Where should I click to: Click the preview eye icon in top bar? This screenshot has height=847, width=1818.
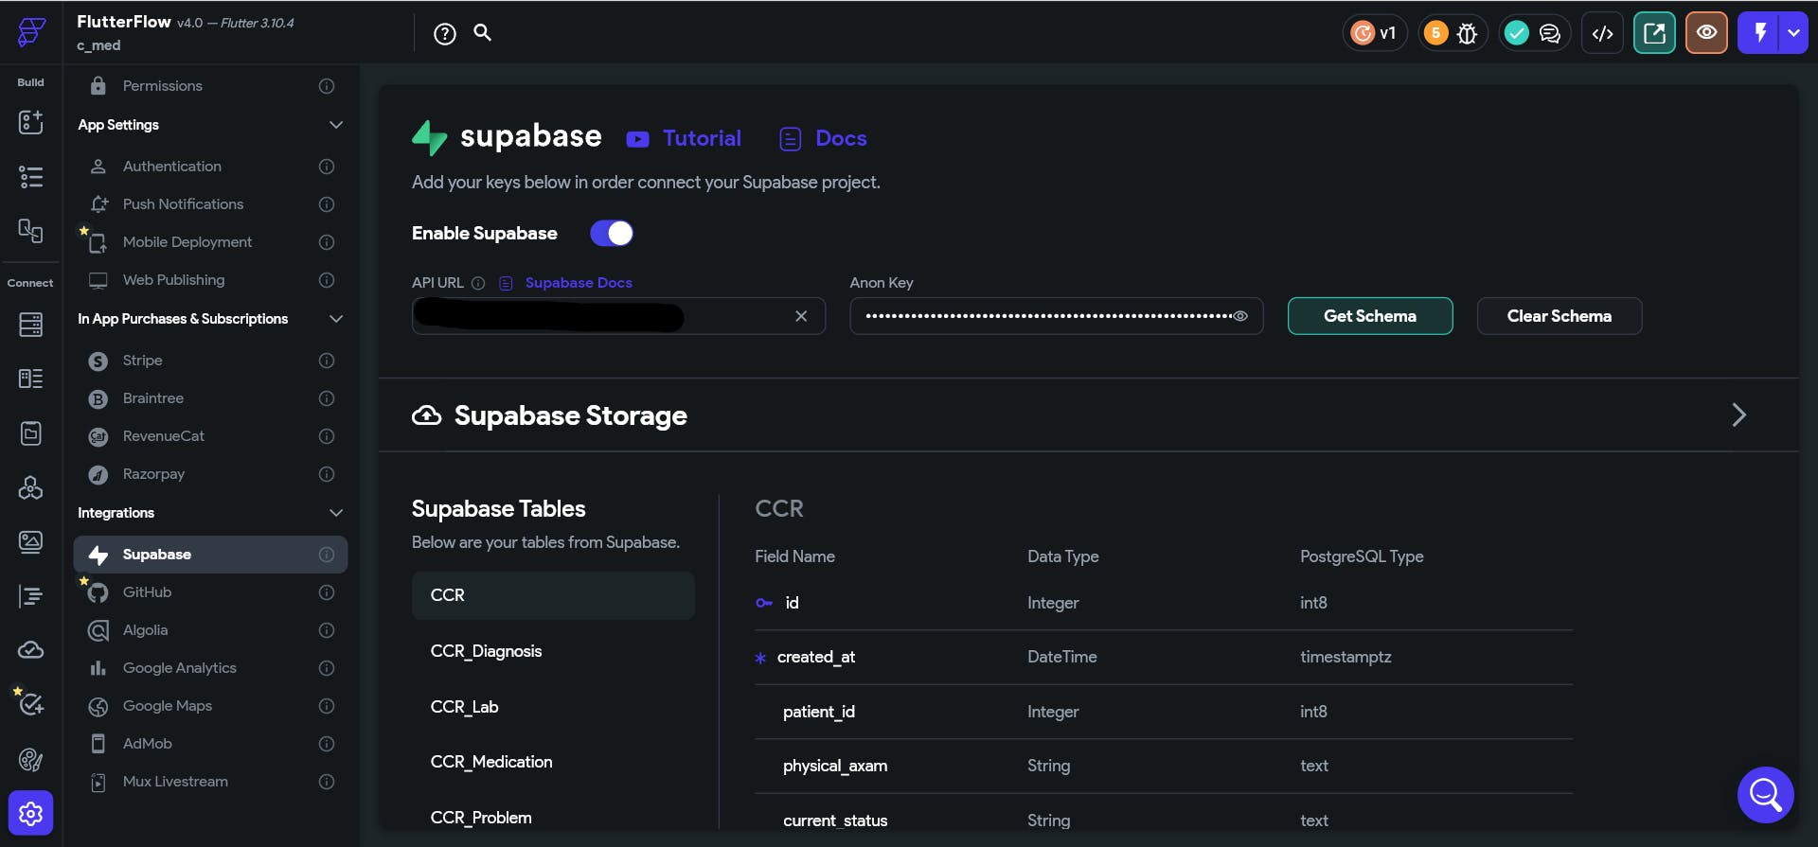1706,33
